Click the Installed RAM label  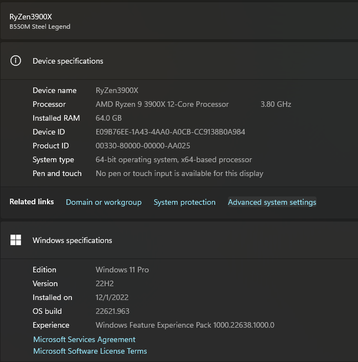click(56, 118)
